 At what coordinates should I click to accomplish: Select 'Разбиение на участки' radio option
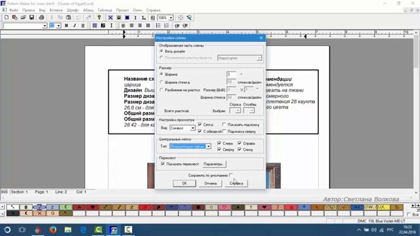(x=161, y=90)
